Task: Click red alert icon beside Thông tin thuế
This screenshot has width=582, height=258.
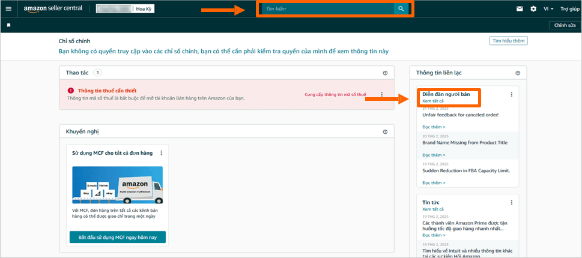Action: 70,91
